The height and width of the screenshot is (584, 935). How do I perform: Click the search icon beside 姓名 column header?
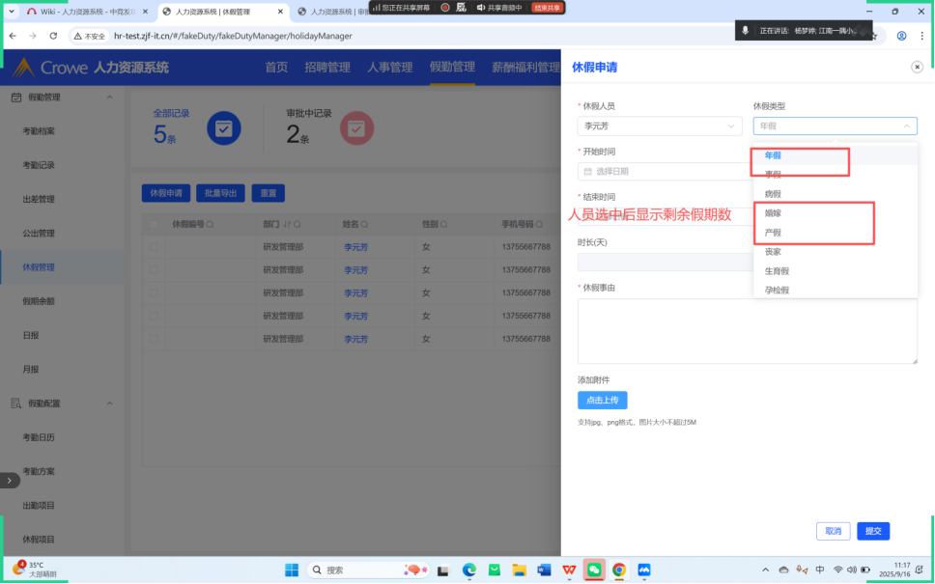pyautogui.click(x=364, y=225)
